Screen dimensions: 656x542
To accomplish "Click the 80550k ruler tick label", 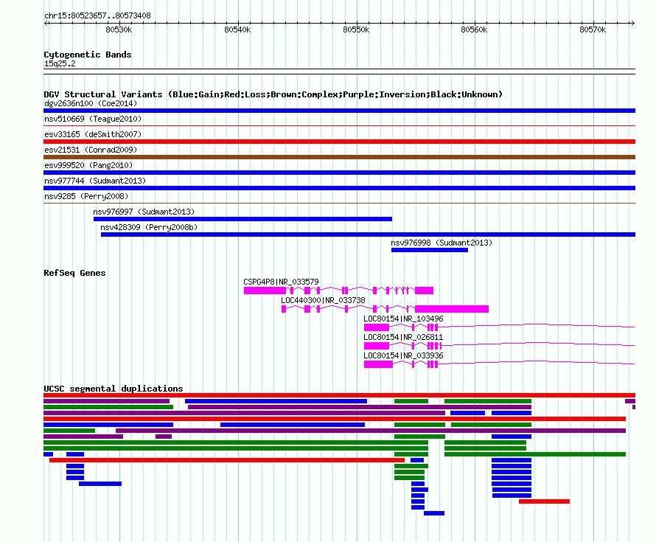I will coord(356,29).
